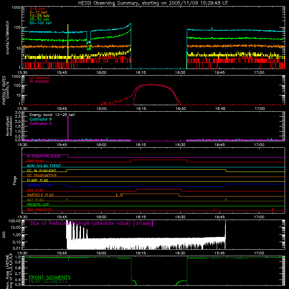Click the counts/s/detector axis label

tap(8, 38)
